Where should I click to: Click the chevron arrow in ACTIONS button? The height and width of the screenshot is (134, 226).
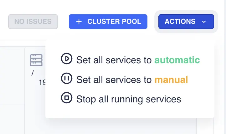coord(204,22)
